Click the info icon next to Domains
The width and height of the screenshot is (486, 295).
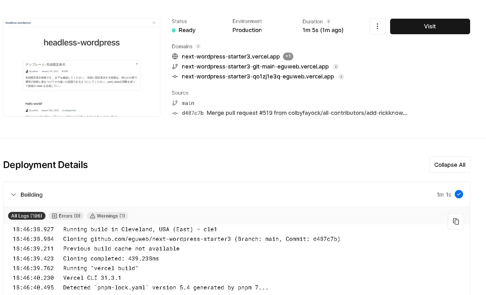[x=198, y=46]
